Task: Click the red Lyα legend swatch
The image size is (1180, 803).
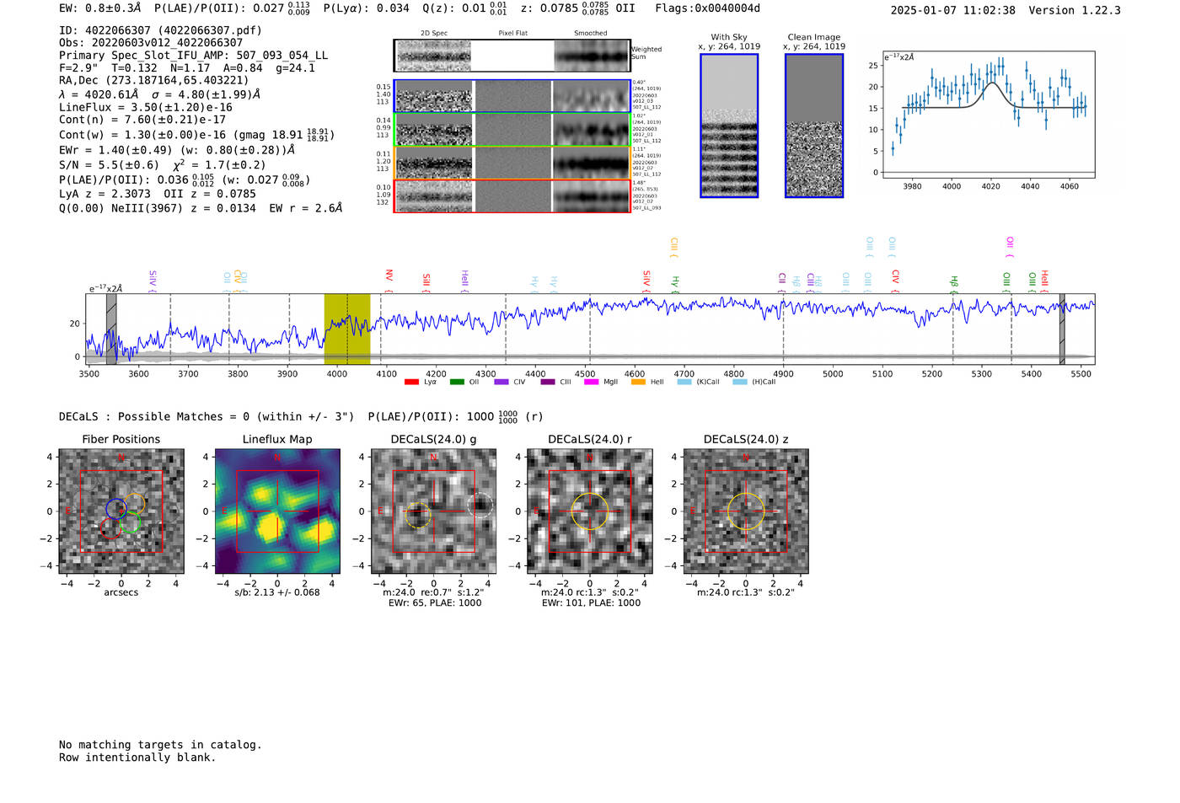Action: 411,383
